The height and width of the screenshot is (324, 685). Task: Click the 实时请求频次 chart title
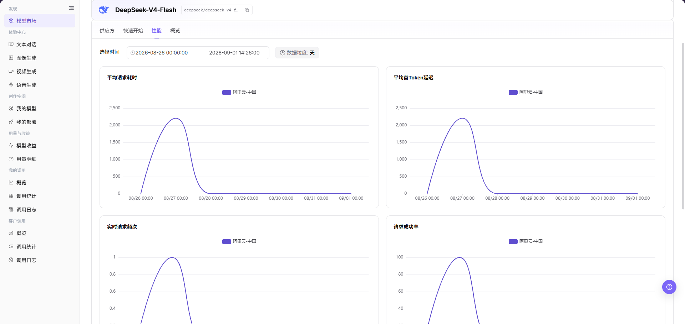(122, 227)
